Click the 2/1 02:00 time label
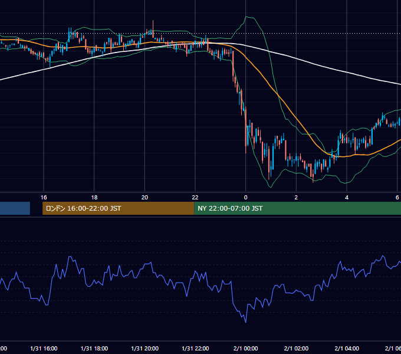This screenshot has height=354, width=401. (x=296, y=348)
